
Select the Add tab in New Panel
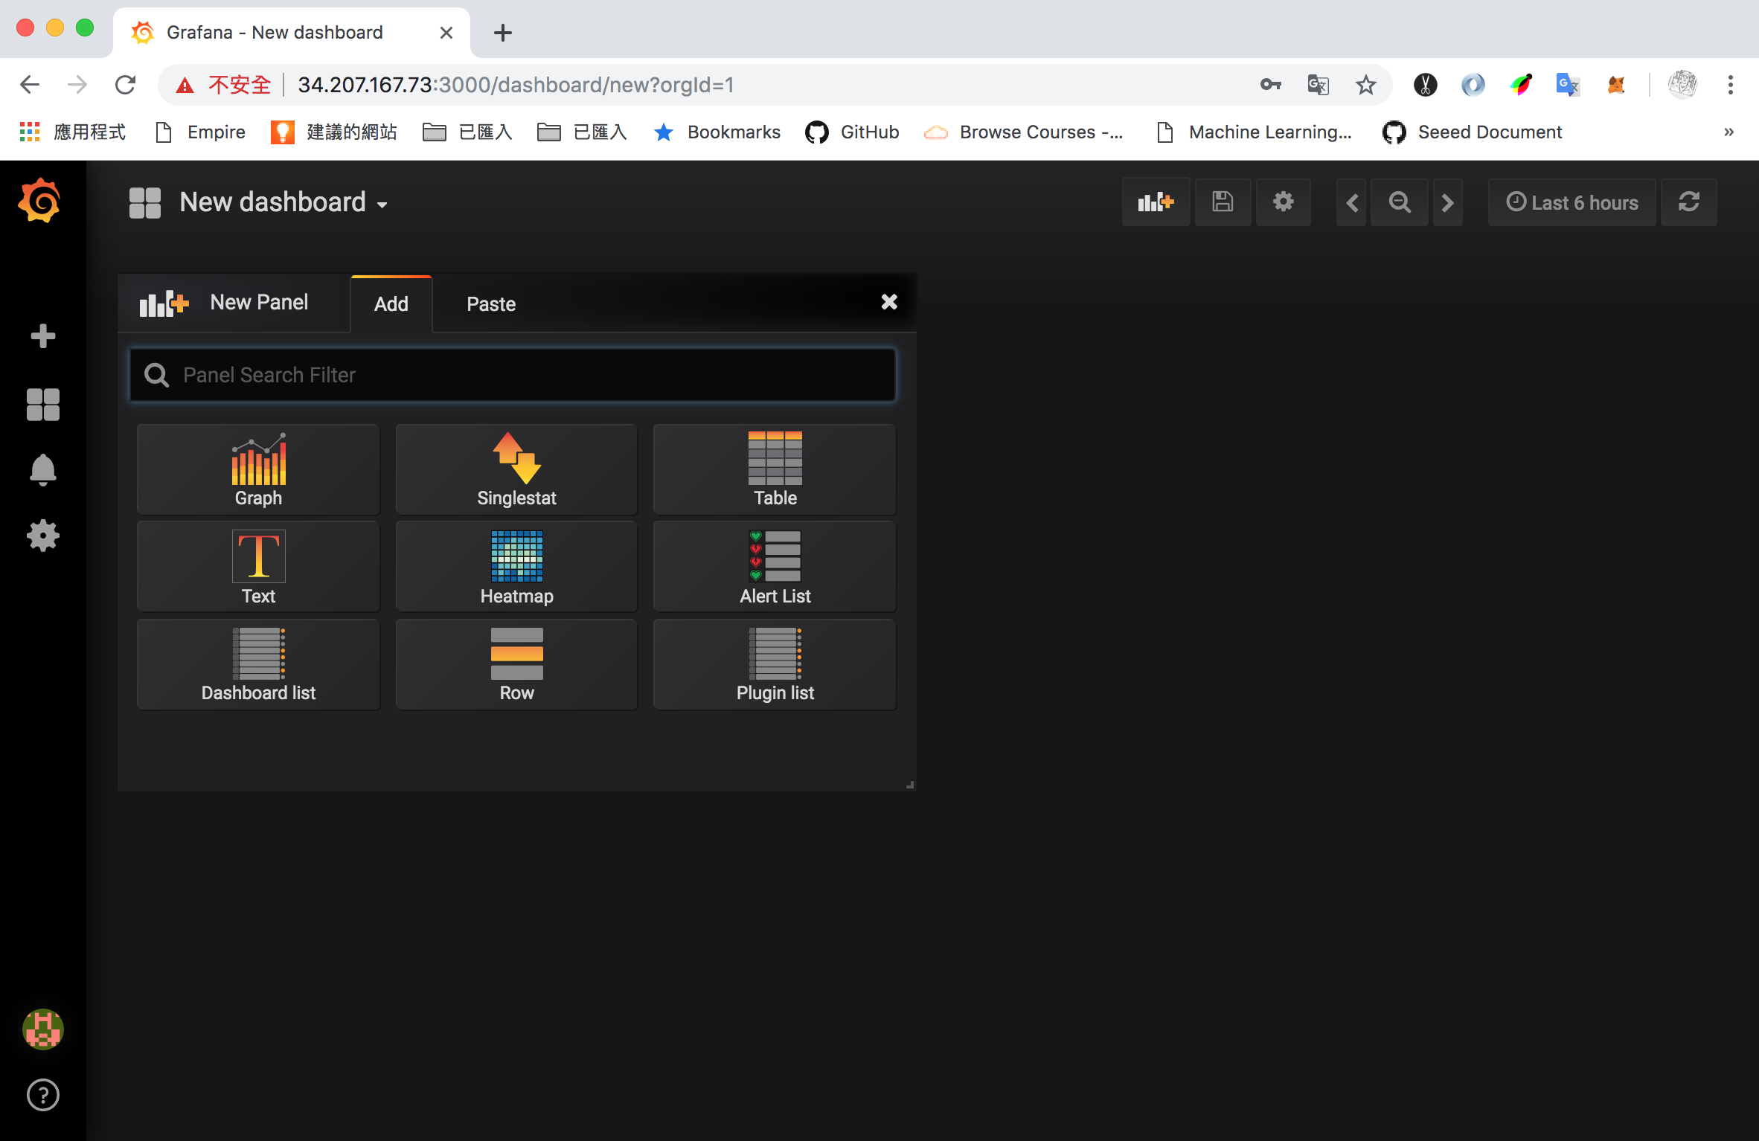coord(391,303)
